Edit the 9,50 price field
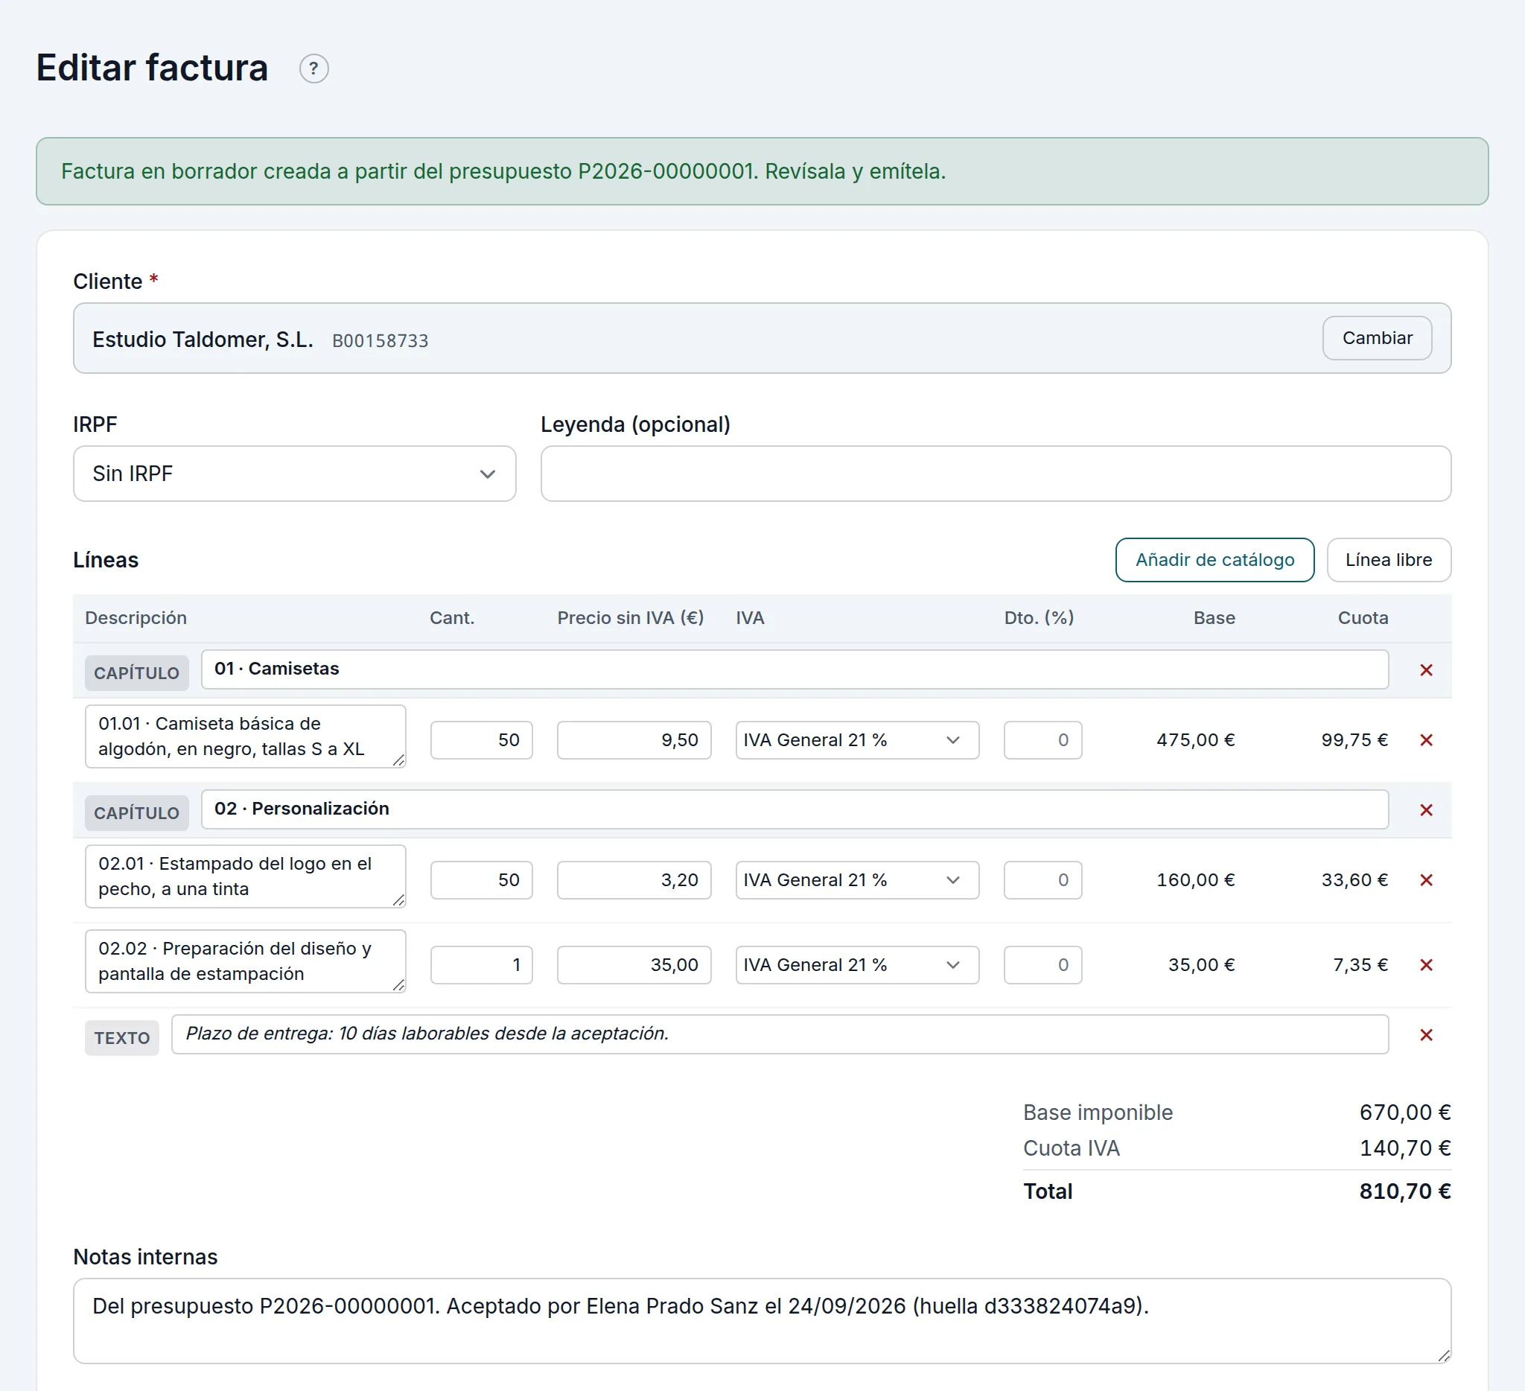The width and height of the screenshot is (1525, 1391). (x=634, y=739)
